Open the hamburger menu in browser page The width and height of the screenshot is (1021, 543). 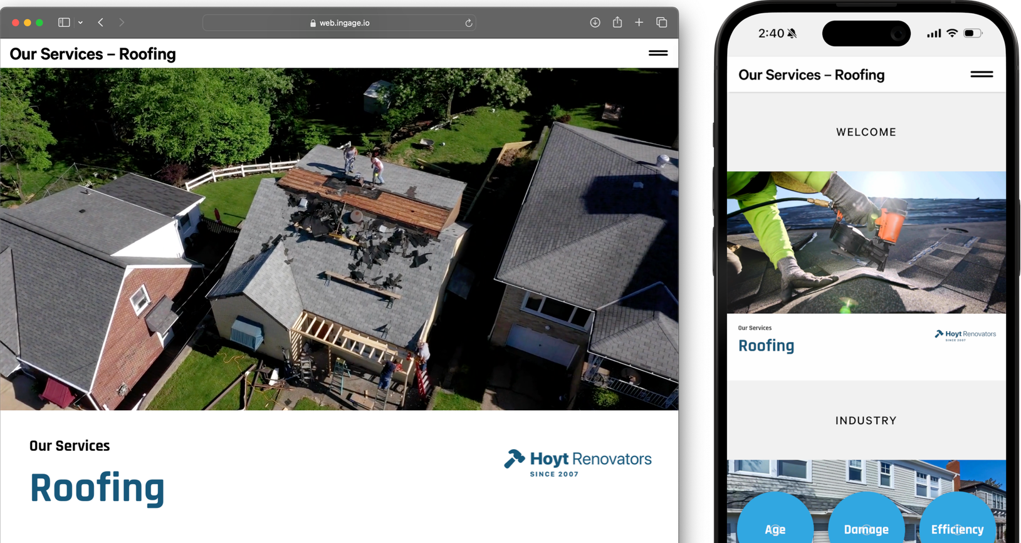click(657, 53)
